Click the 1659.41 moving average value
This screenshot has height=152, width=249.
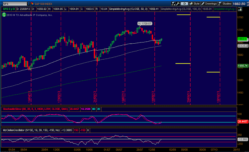(154, 9)
